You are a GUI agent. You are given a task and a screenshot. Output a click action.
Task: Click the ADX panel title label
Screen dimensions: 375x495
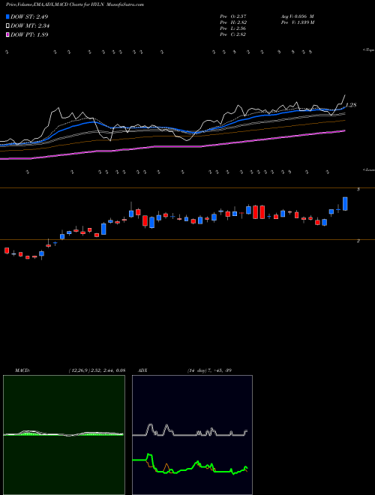142,370
